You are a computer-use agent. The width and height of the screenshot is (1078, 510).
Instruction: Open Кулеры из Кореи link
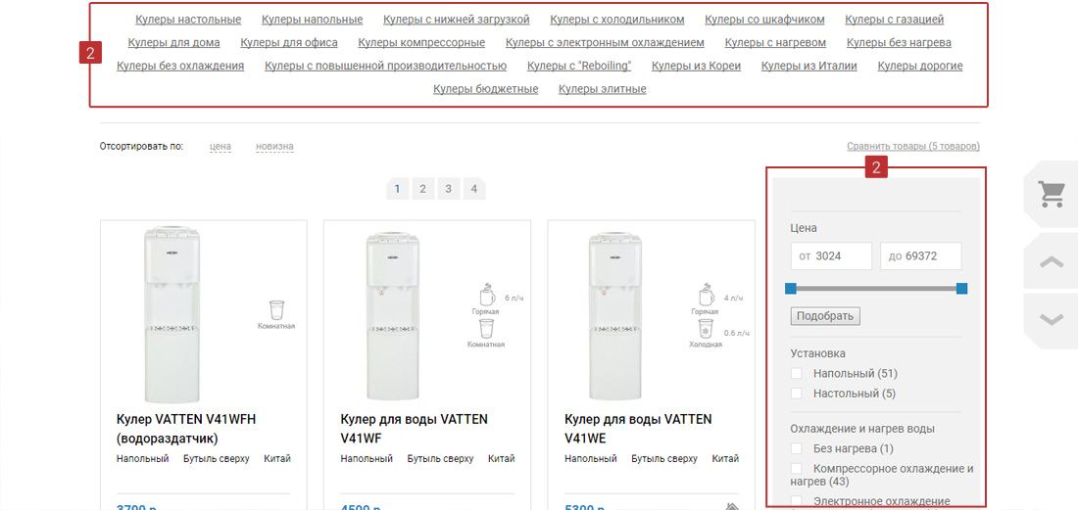(x=697, y=66)
